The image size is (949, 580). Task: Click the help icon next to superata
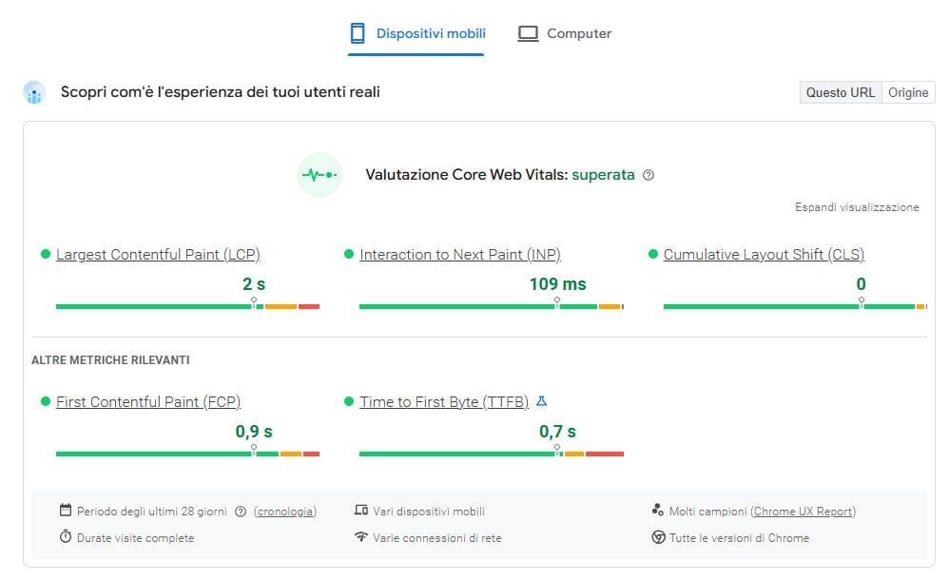coord(649,175)
